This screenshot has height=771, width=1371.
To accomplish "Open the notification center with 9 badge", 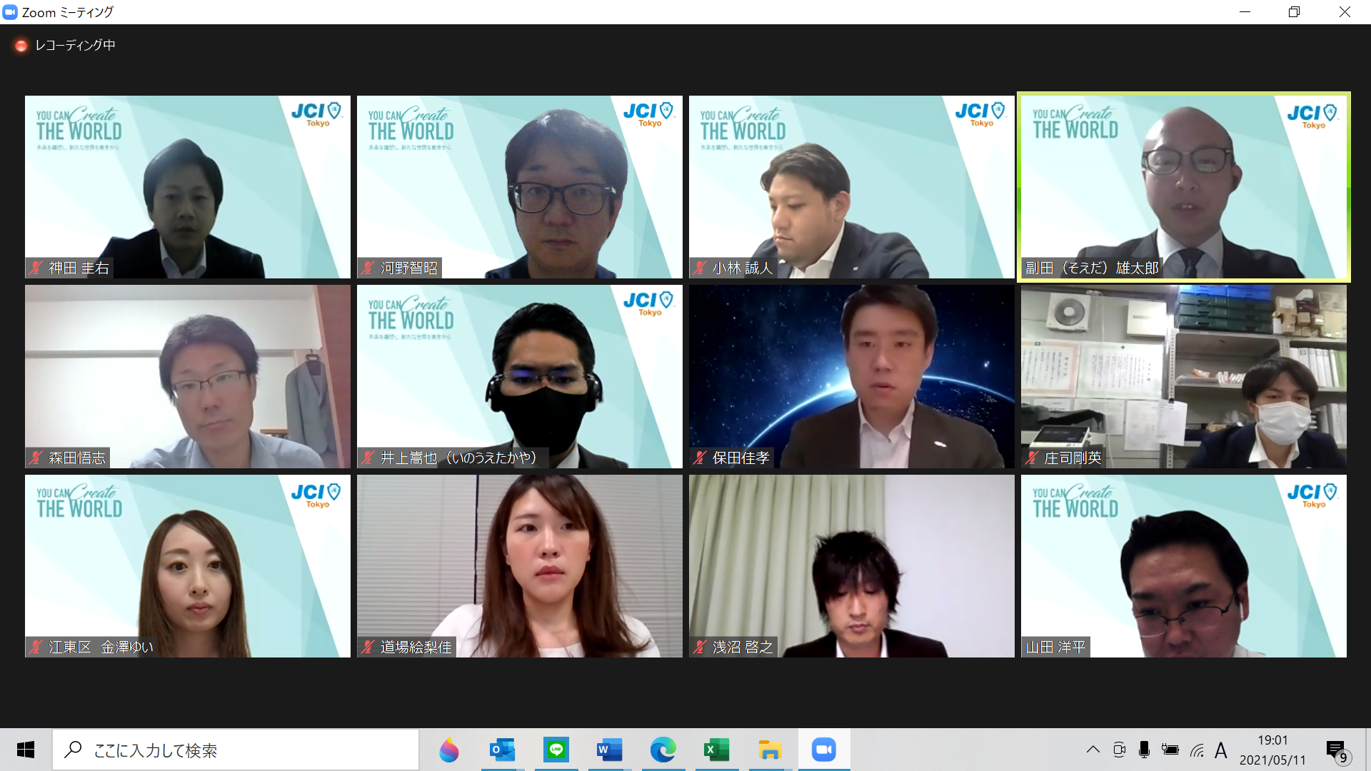I will 1337,751.
